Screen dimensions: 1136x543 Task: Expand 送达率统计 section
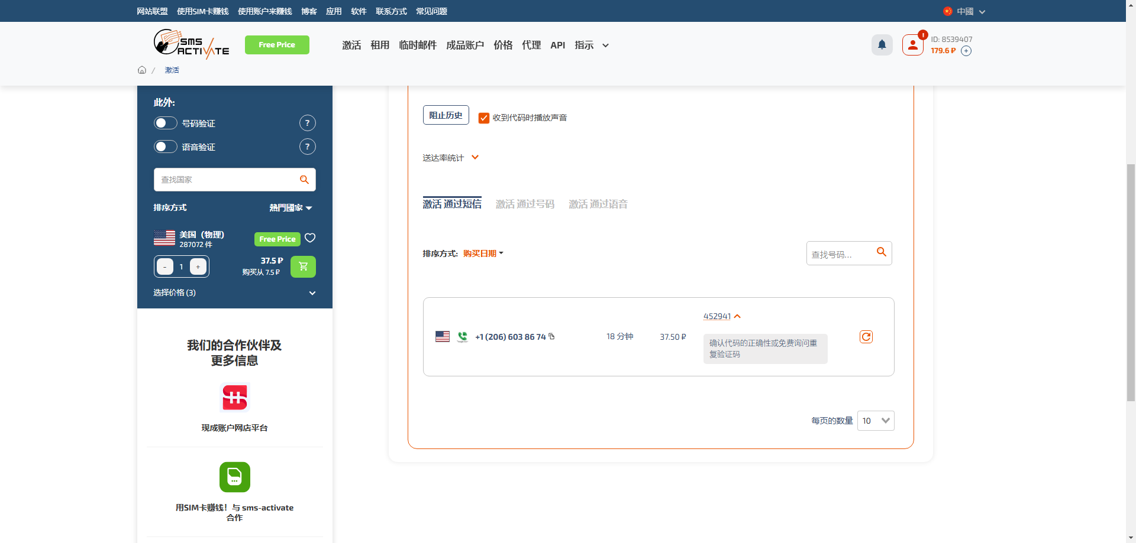(451, 158)
